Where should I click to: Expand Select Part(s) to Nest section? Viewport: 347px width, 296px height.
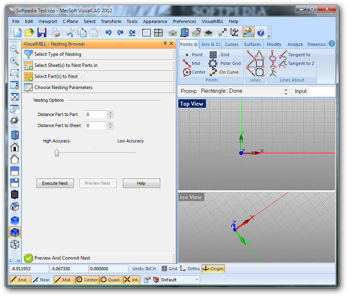[98, 76]
